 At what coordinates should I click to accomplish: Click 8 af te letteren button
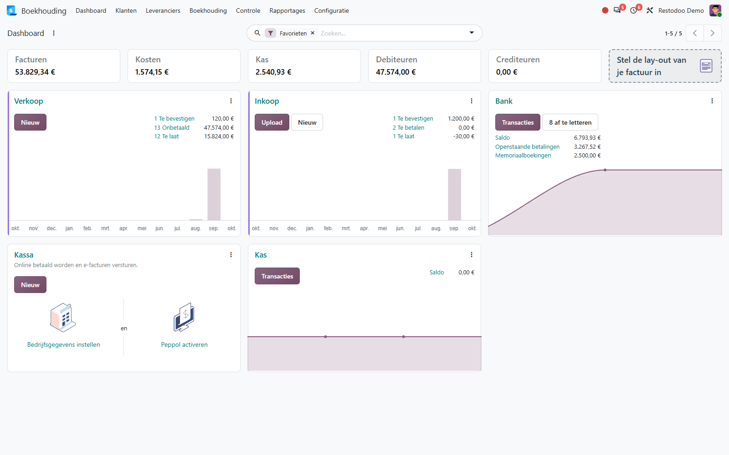click(570, 122)
